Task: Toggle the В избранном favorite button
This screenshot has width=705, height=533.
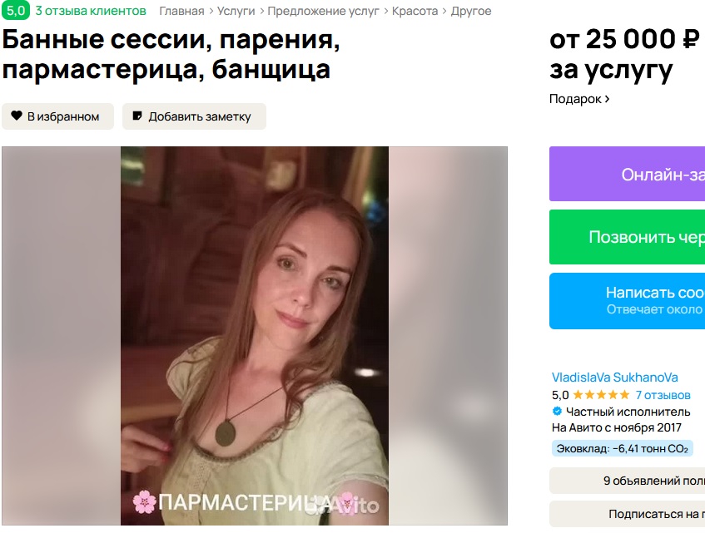Action: [x=57, y=116]
